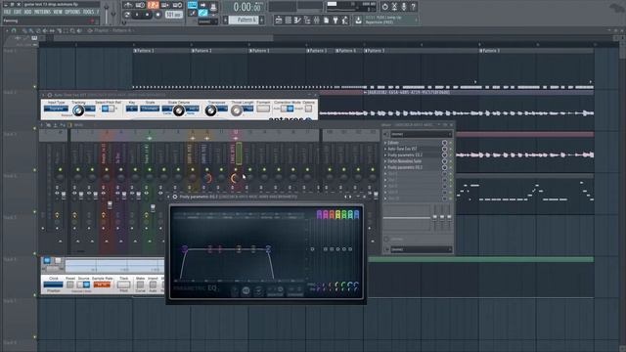Click the playlist magnet snap icon
This screenshot has width=626, height=352.
14,30
